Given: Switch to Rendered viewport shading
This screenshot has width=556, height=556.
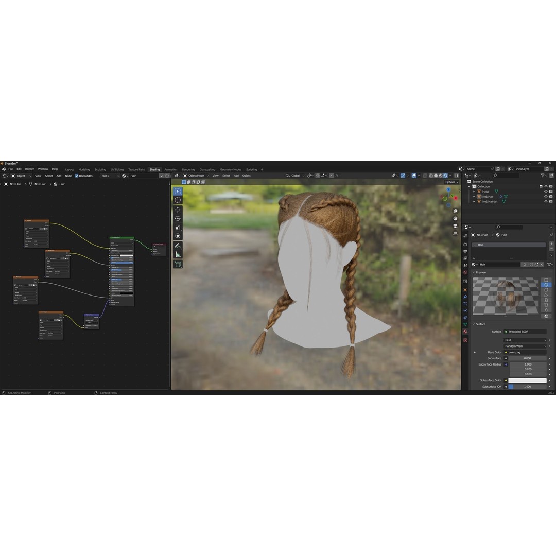Looking at the screenshot, I should [x=445, y=176].
